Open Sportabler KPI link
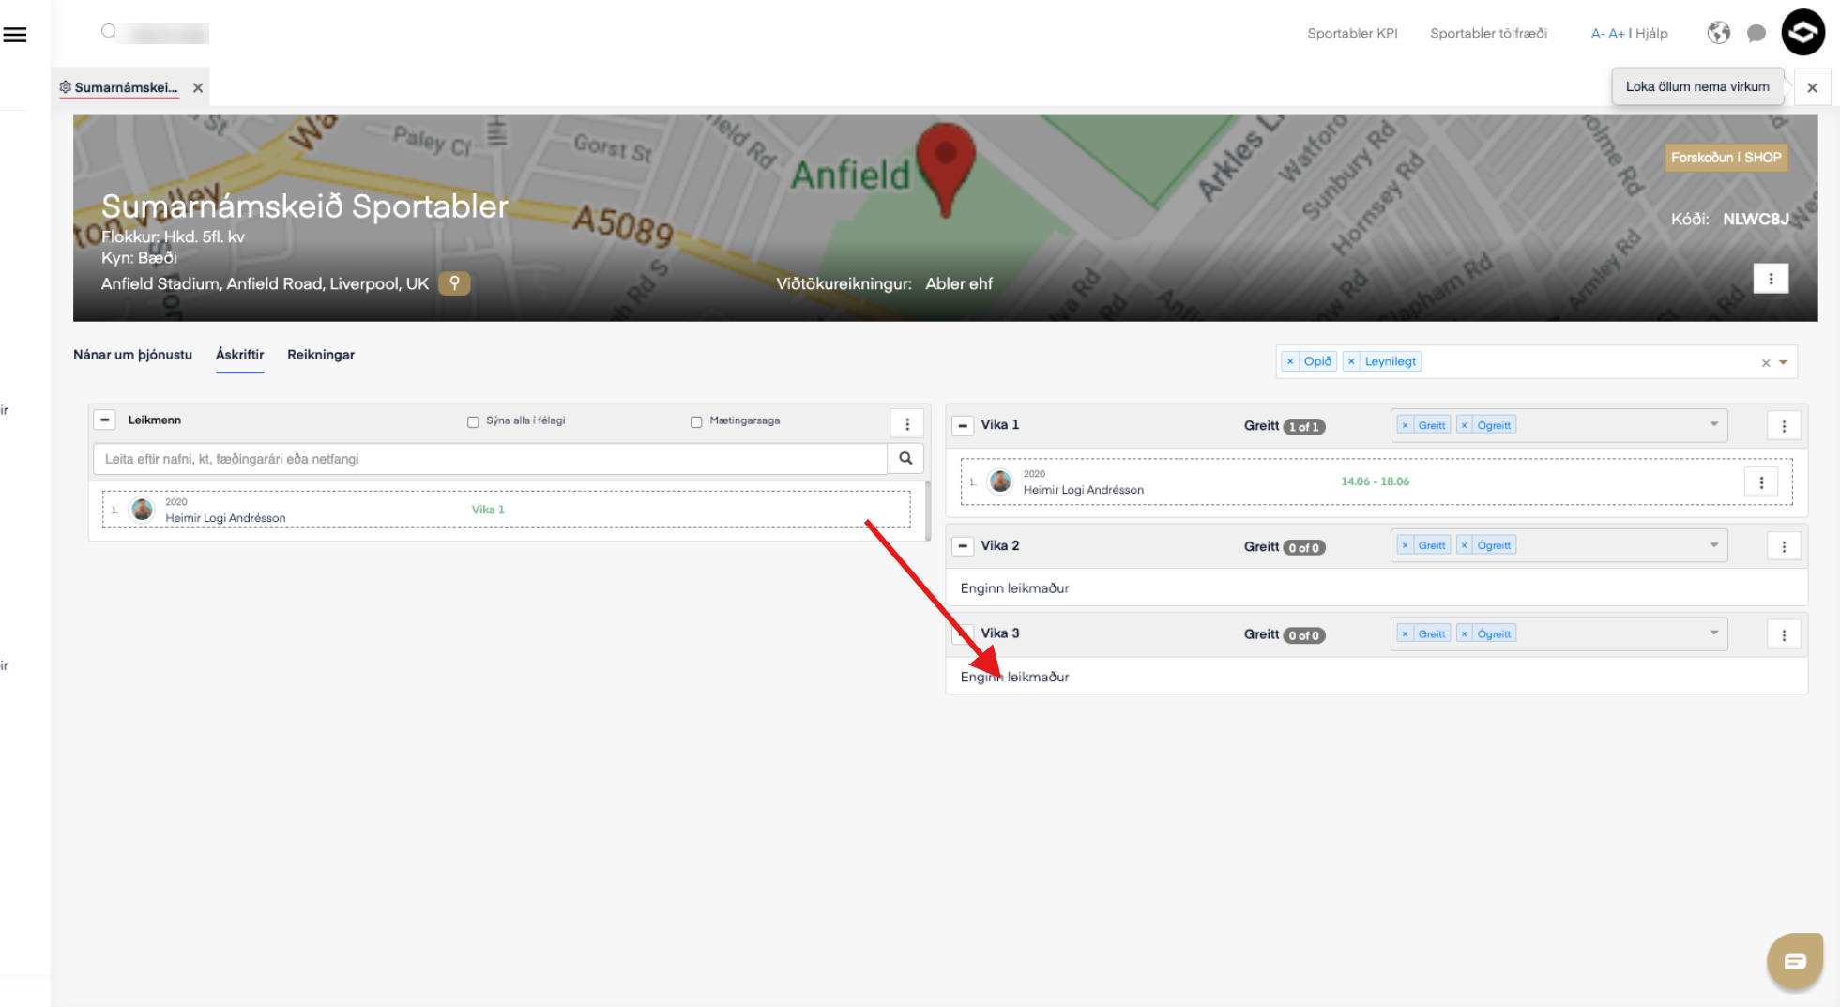Image resolution: width=1840 pixels, height=1007 pixels. [1352, 34]
